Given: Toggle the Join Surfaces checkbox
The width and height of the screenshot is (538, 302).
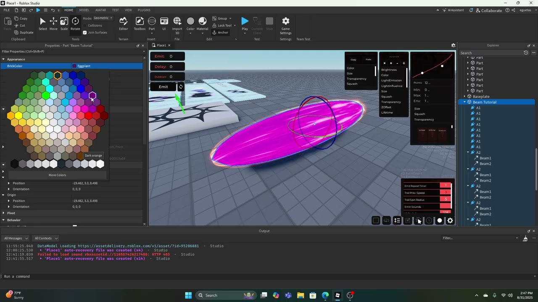Looking at the screenshot, I should (x=84, y=32).
